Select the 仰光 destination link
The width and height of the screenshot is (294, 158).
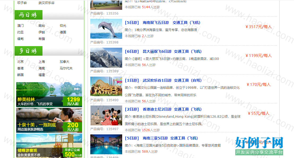pyautogui.click(x=63, y=26)
